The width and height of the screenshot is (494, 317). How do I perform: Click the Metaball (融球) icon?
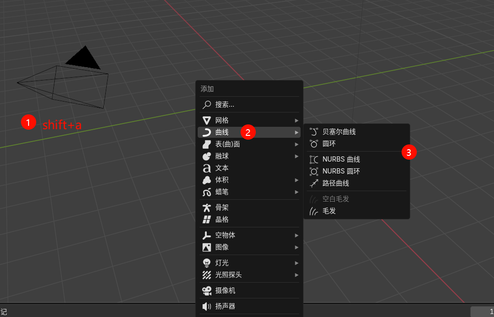click(x=207, y=156)
